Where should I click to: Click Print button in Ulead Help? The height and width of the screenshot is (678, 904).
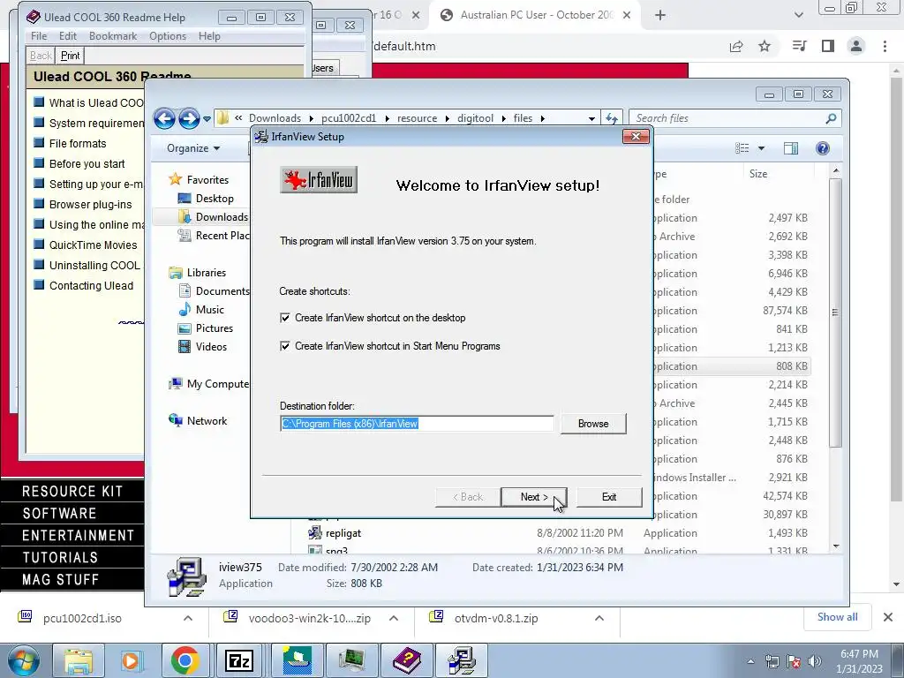point(71,56)
